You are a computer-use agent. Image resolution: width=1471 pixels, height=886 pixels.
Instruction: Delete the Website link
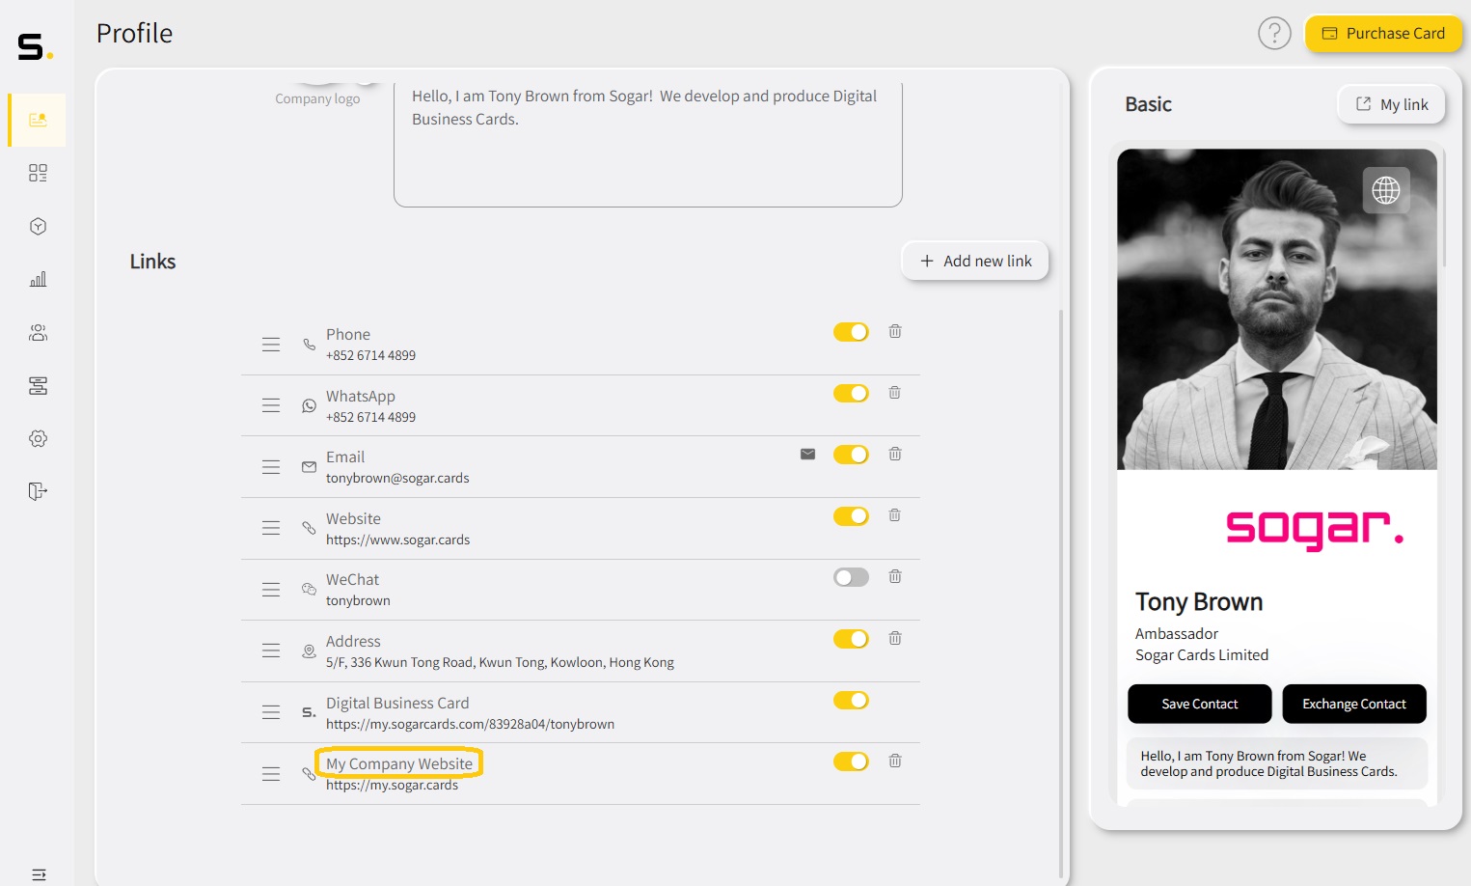(x=895, y=515)
